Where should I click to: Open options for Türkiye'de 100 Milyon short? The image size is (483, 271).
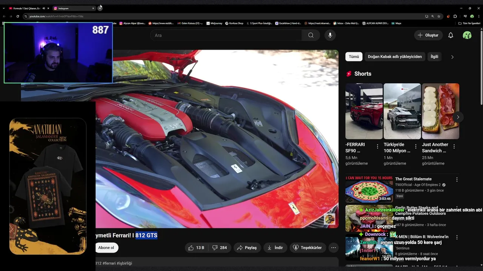coord(416,146)
